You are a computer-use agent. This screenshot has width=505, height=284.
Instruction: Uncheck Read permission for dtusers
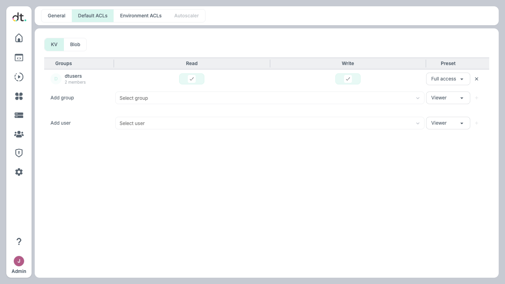(x=192, y=79)
